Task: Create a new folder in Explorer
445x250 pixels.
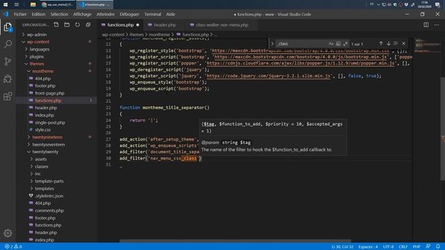Action: pos(67,25)
